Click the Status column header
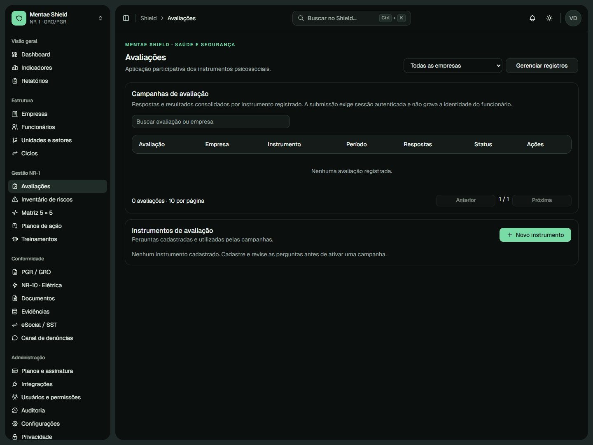Screen dimensions: 593x445 pyautogui.click(x=483, y=144)
